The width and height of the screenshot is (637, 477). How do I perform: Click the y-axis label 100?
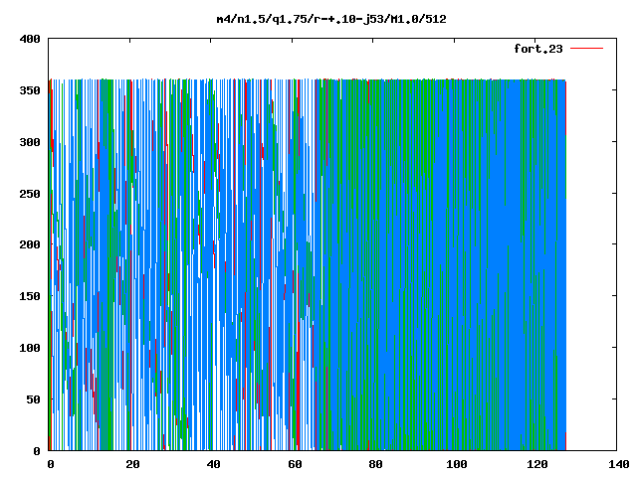pos(30,348)
